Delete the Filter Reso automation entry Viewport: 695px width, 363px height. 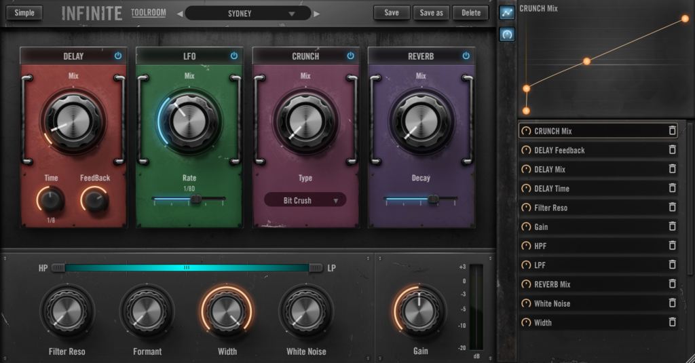click(x=673, y=207)
